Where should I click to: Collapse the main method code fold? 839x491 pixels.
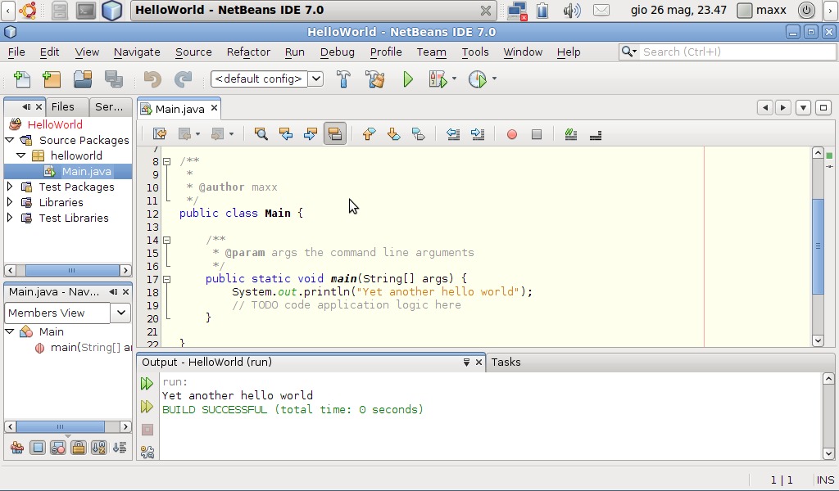[167, 279]
